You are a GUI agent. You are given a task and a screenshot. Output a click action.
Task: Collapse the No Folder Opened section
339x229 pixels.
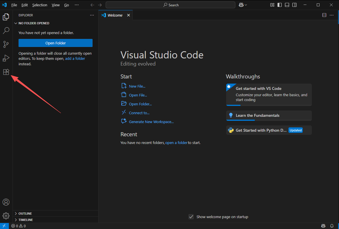click(x=34, y=23)
